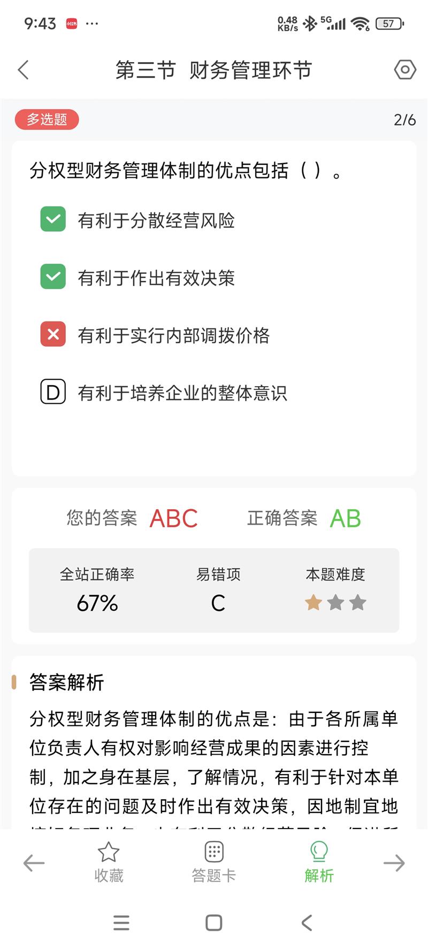Go to previous question arrow
Viewport: 428px width, 951px height.
point(34,863)
